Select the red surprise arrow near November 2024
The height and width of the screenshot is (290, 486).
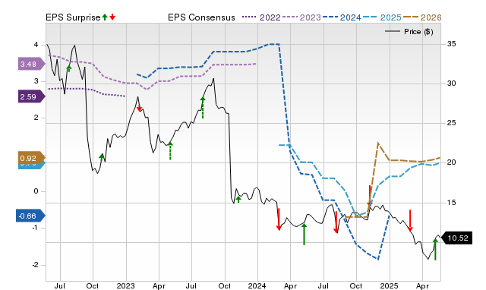(x=370, y=196)
